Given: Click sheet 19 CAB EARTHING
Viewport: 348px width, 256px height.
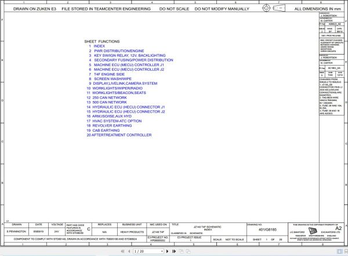Looking at the screenshot, I should point(103,130).
